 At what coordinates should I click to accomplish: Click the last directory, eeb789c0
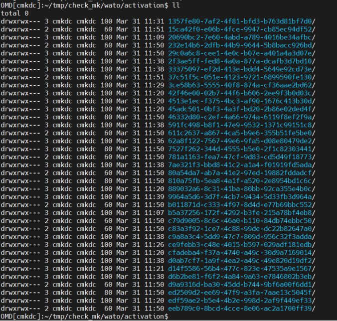coord(241,308)
